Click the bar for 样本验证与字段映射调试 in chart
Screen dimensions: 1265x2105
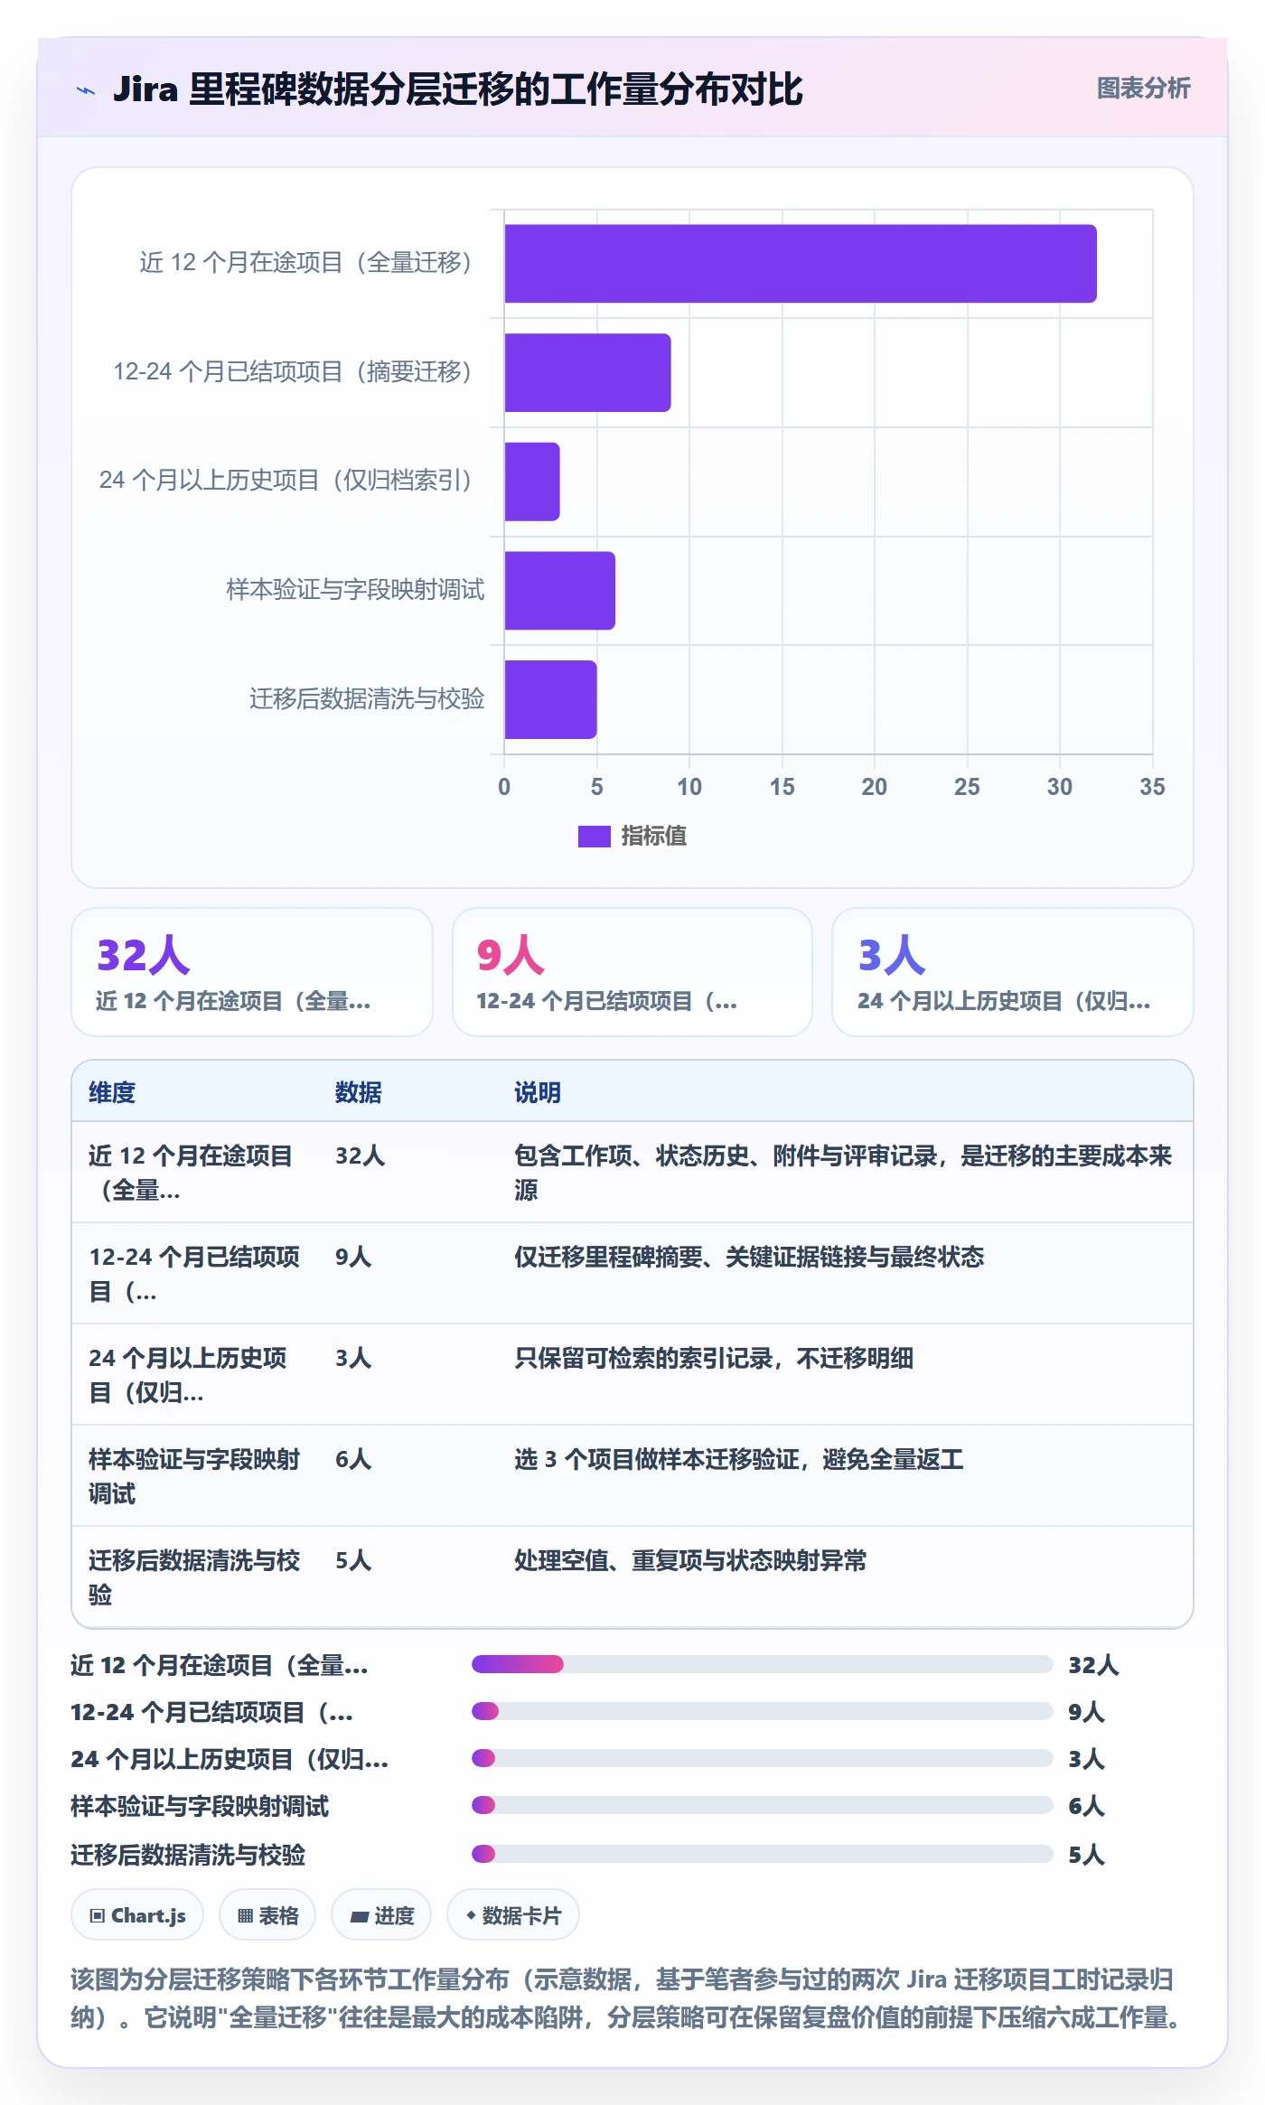(560, 591)
